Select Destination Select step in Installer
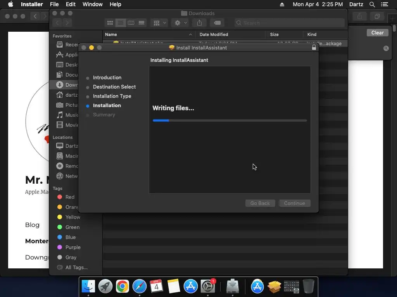Viewport: 397px width, 297px height. pos(114,87)
